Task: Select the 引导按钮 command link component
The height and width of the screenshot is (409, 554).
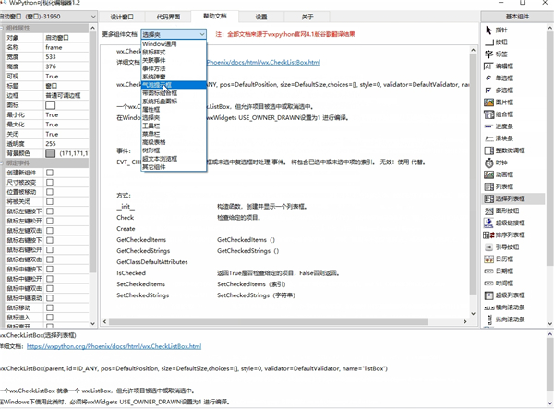Action: tap(501, 247)
